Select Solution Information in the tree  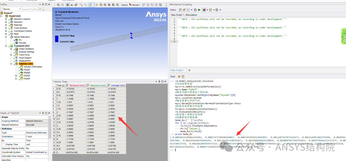coord(33,67)
